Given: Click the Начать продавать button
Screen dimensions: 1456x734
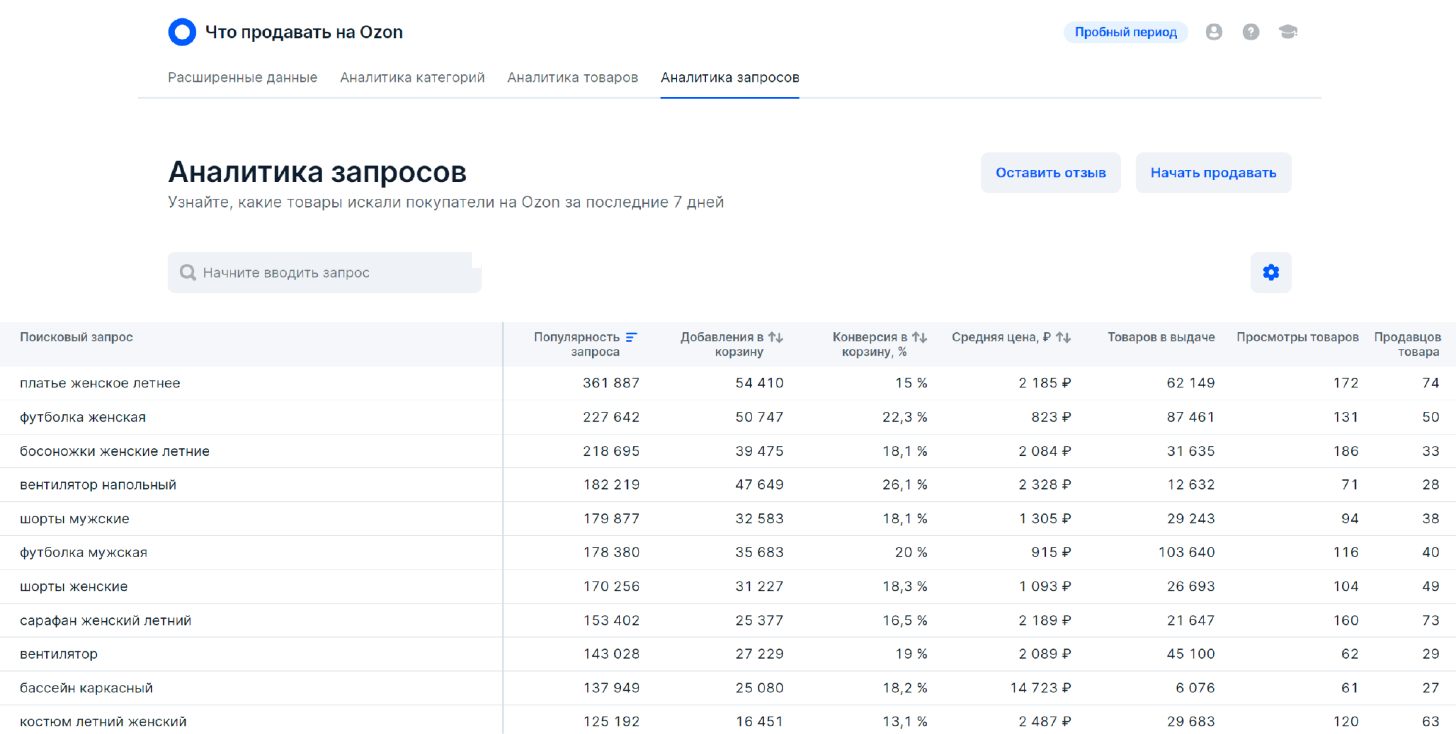Looking at the screenshot, I should coord(1213,173).
